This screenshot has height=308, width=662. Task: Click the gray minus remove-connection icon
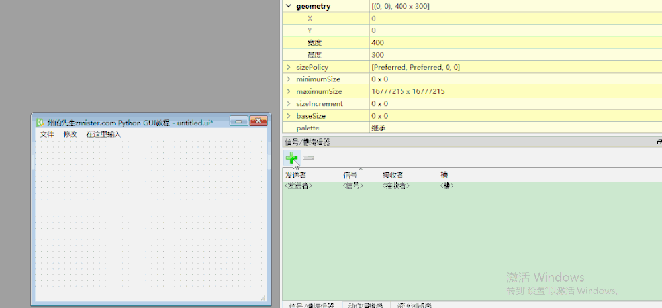[308, 158]
